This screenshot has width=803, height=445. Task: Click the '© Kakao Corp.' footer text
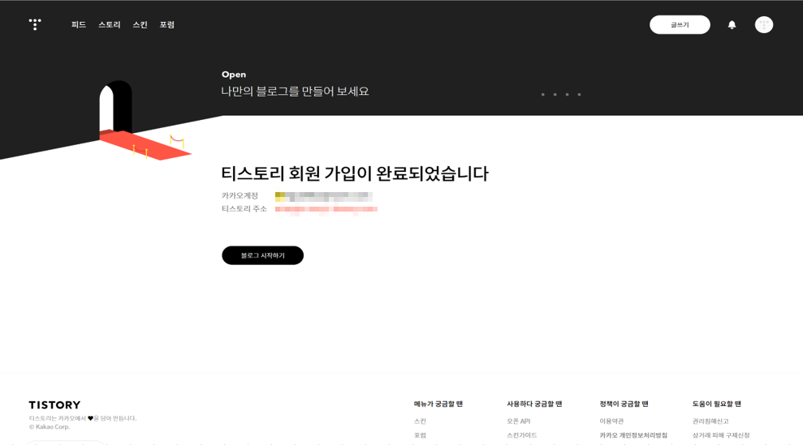coord(50,427)
